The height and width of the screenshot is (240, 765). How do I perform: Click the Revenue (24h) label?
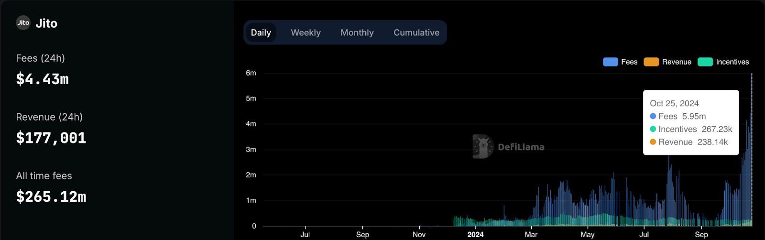(49, 117)
